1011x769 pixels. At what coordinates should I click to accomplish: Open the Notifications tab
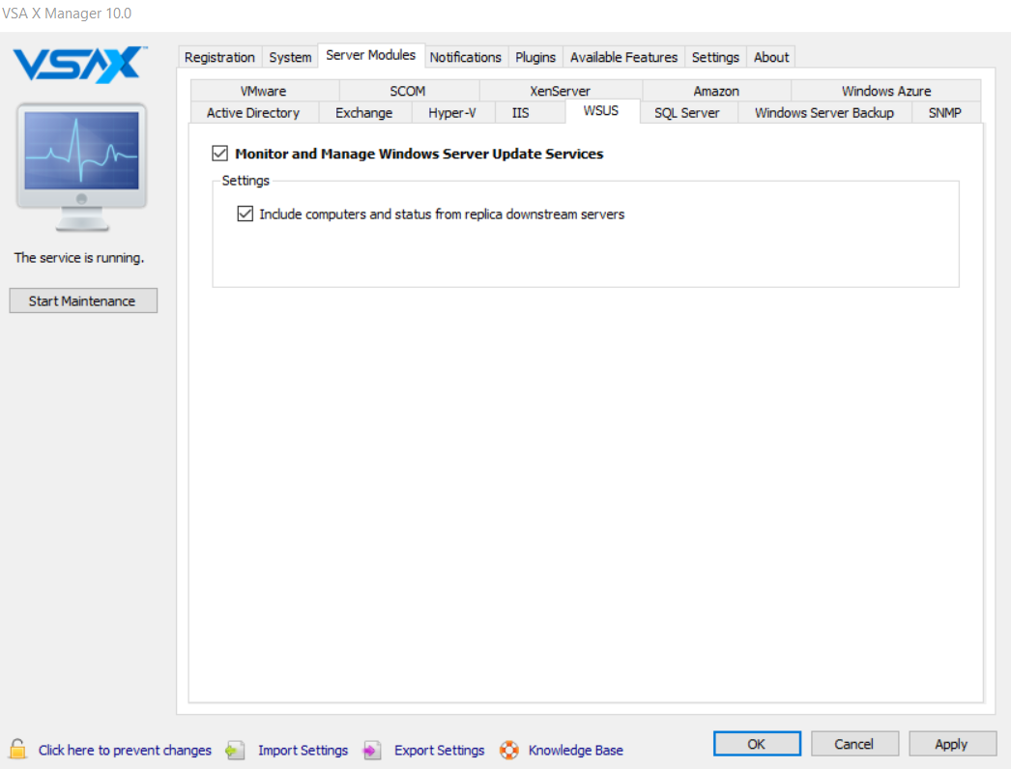[x=466, y=57]
